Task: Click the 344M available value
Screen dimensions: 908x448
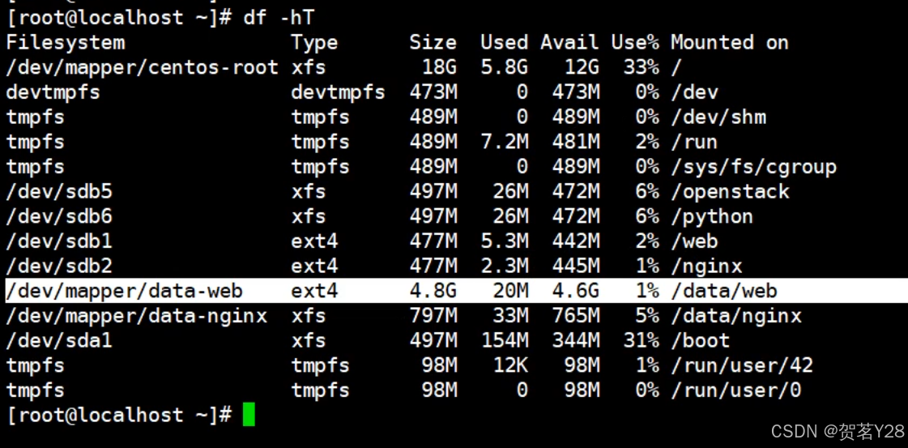Action: tap(576, 340)
